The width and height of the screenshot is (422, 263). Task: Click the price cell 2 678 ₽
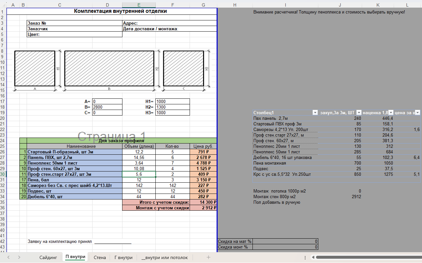point(203,157)
